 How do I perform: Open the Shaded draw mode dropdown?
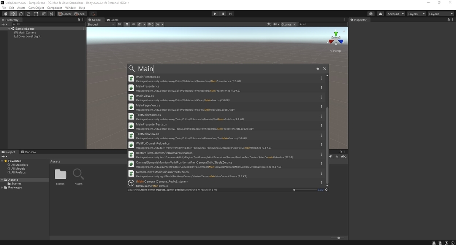tap(101, 24)
